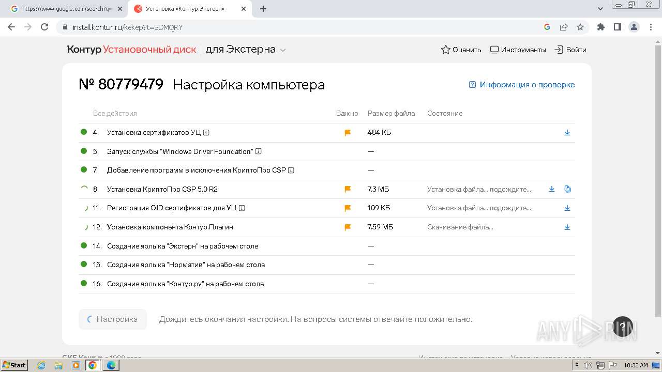Click the 'Все действия' column header
Image resolution: width=662 pixels, height=372 pixels.
click(115, 113)
